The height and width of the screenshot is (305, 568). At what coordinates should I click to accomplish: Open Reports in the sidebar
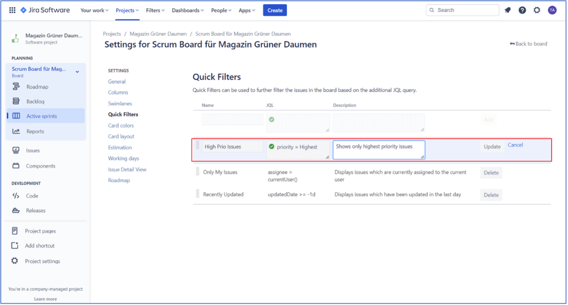[x=35, y=131]
